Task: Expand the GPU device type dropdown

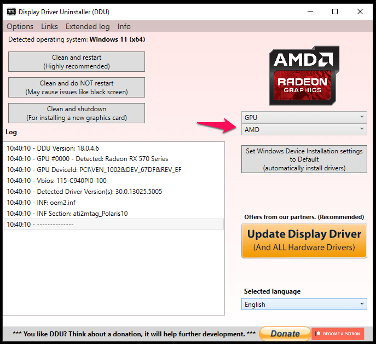Action: tap(304, 117)
